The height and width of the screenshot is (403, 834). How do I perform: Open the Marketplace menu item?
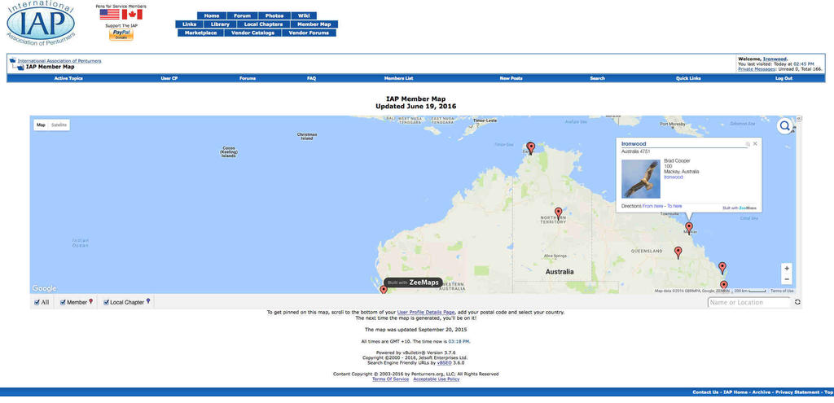(200, 33)
